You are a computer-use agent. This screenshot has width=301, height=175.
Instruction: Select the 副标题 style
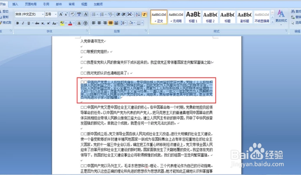pos(245,17)
